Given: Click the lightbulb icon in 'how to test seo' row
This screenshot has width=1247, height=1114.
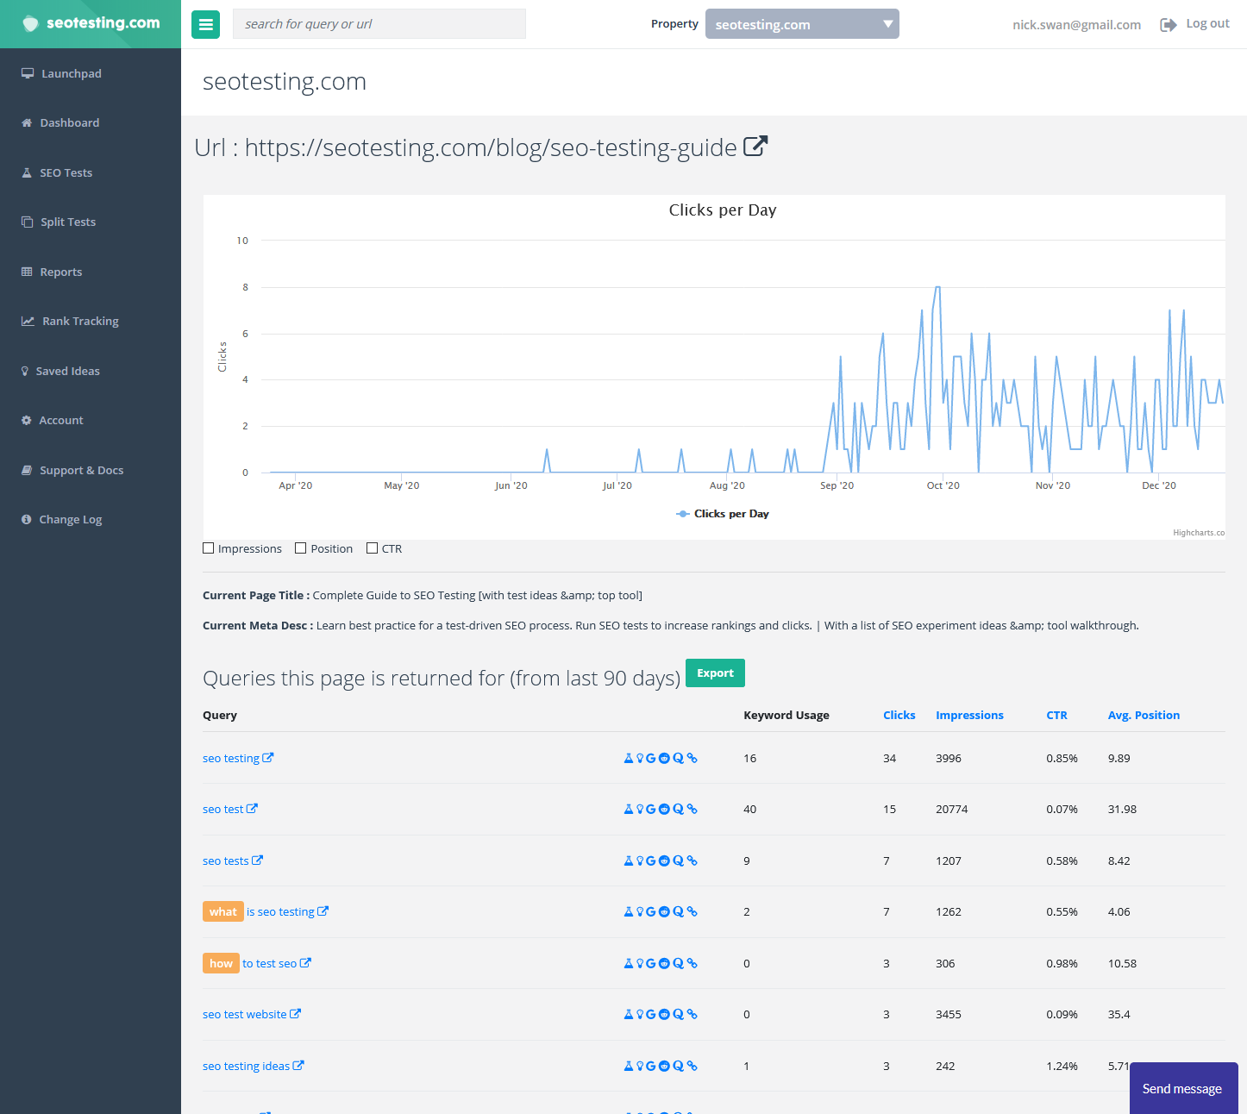Looking at the screenshot, I should 640,964.
